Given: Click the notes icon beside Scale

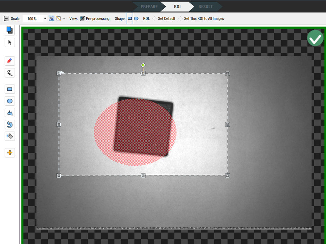Looking at the screenshot, I should 6,18.
